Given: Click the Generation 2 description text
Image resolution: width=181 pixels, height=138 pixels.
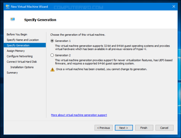Looking at the screenshot, I should click(x=114, y=62).
